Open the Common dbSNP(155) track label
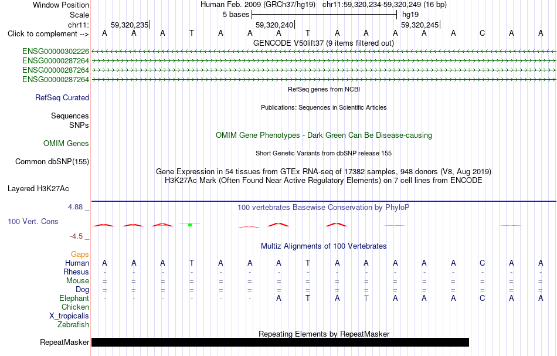 pyautogui.click(x=52, y=162)
